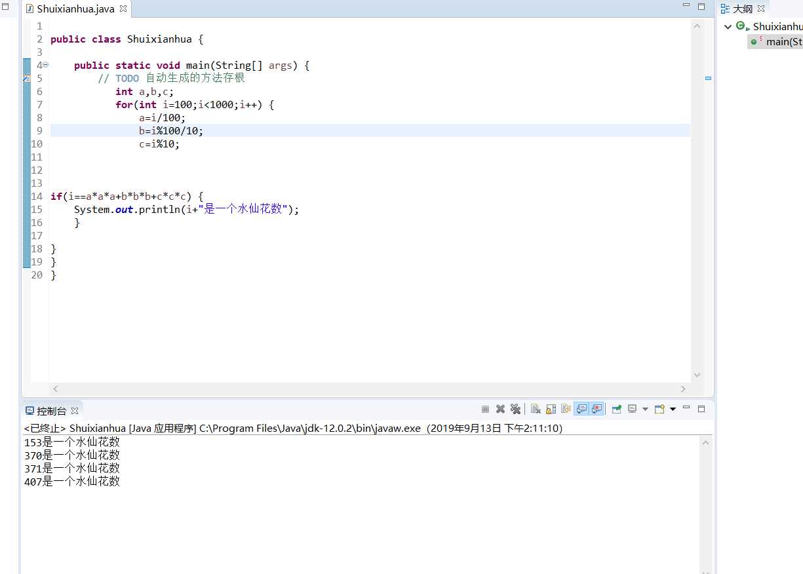
Task: Click line number 12 in the gutter
Action: tap(37, 170)
